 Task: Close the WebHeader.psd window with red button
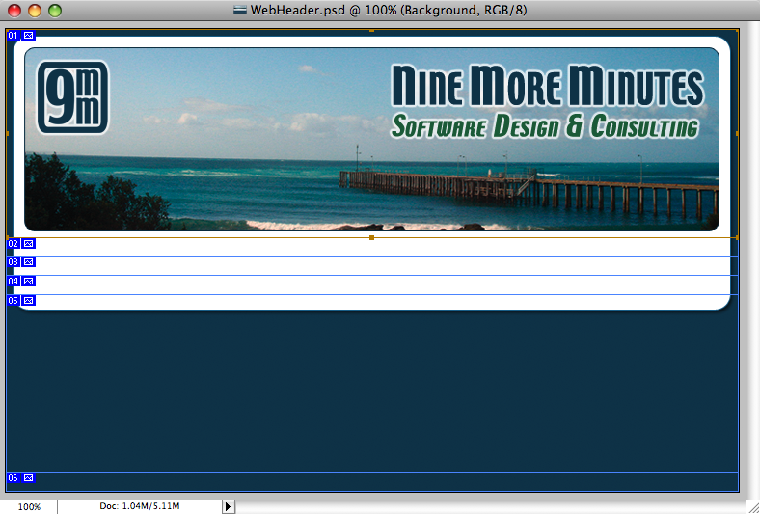[x=14, y=11]
